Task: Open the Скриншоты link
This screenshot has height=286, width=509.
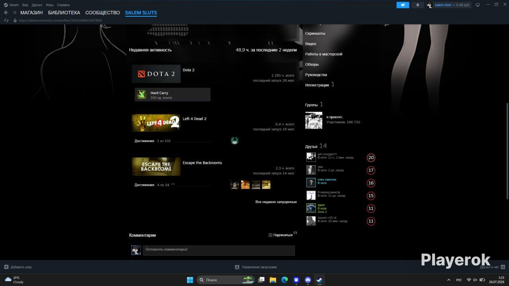Action: click(x=315, y=33)
